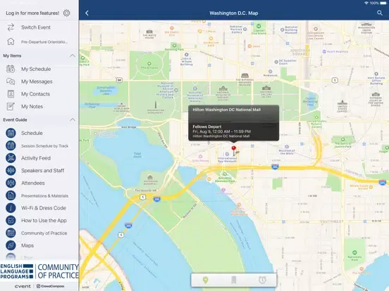
Task: Open Session Schedule by Track
Action: point(39,145)
